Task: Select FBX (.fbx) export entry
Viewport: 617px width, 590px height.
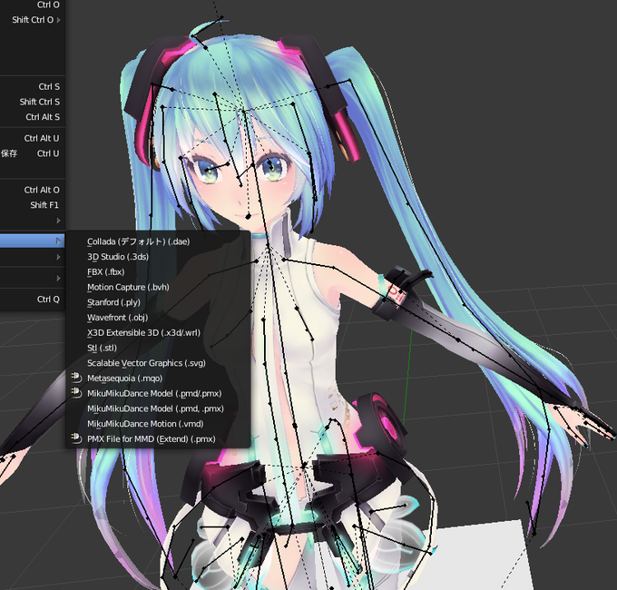Action: tap(159, 272)
